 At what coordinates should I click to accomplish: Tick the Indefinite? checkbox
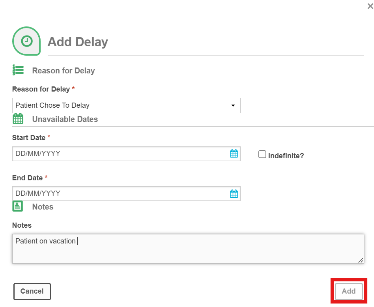pyautogui.click(x=262, y=154)
